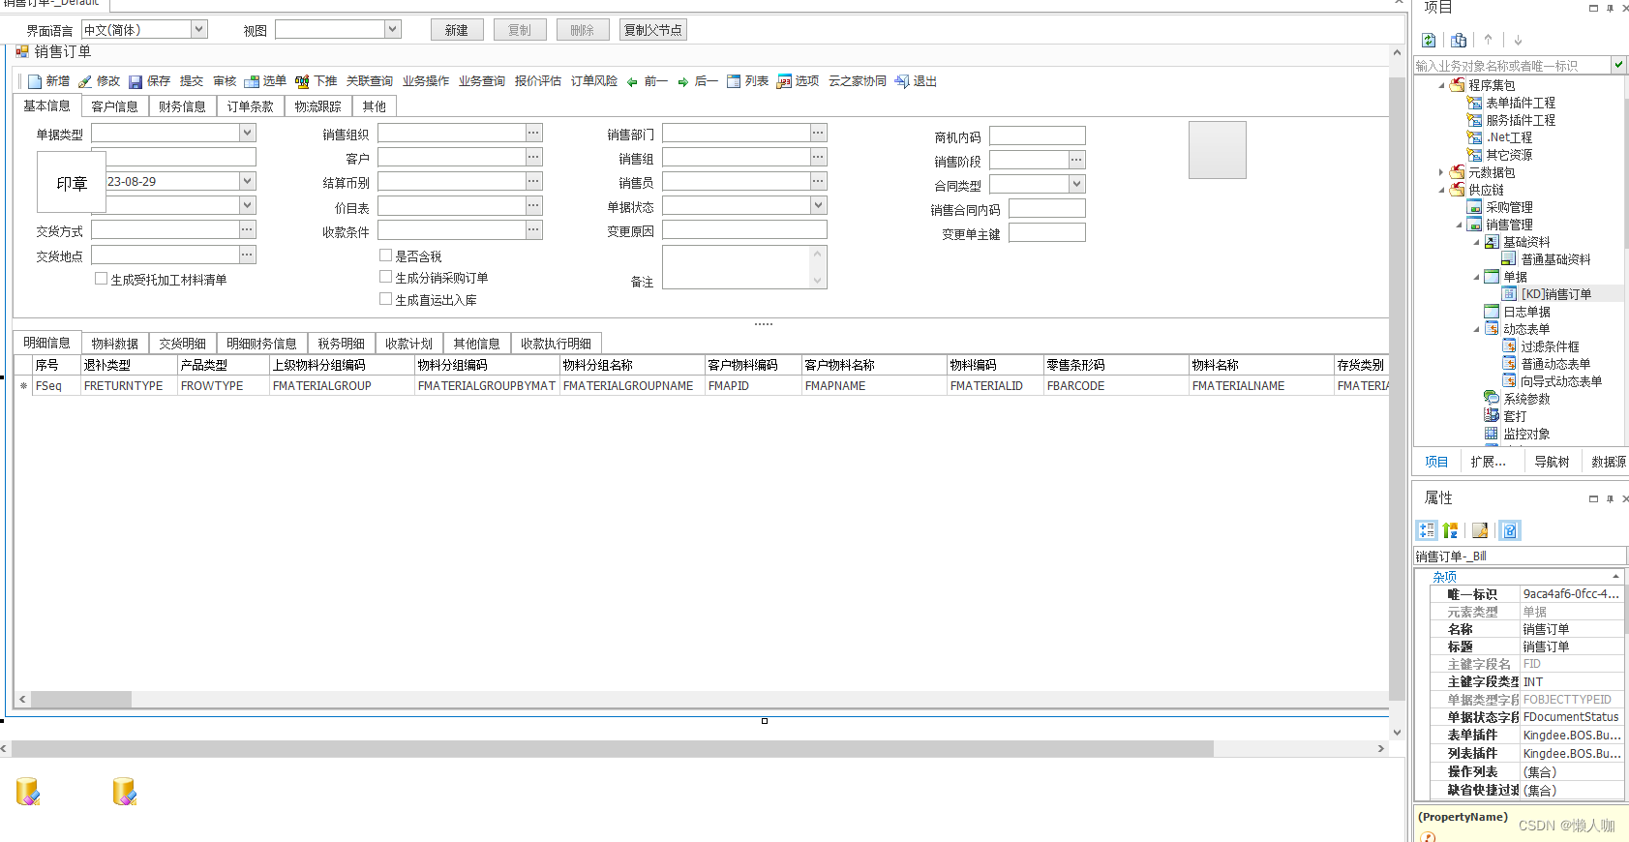Click the 客户 lookup ellipsis button
This screenshot has height=842, width=1629.
534,157
